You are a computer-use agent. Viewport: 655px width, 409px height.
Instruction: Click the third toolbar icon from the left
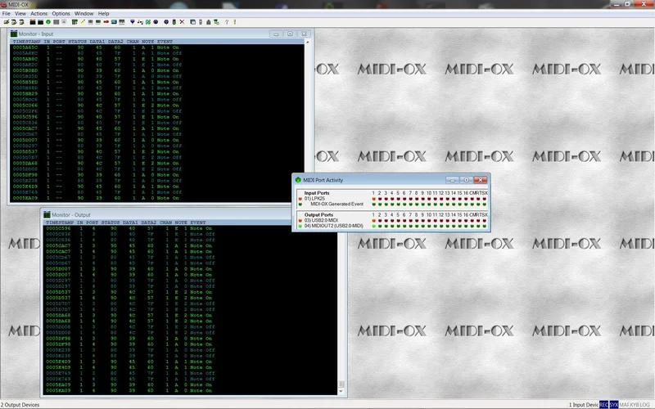click(22, 22)
